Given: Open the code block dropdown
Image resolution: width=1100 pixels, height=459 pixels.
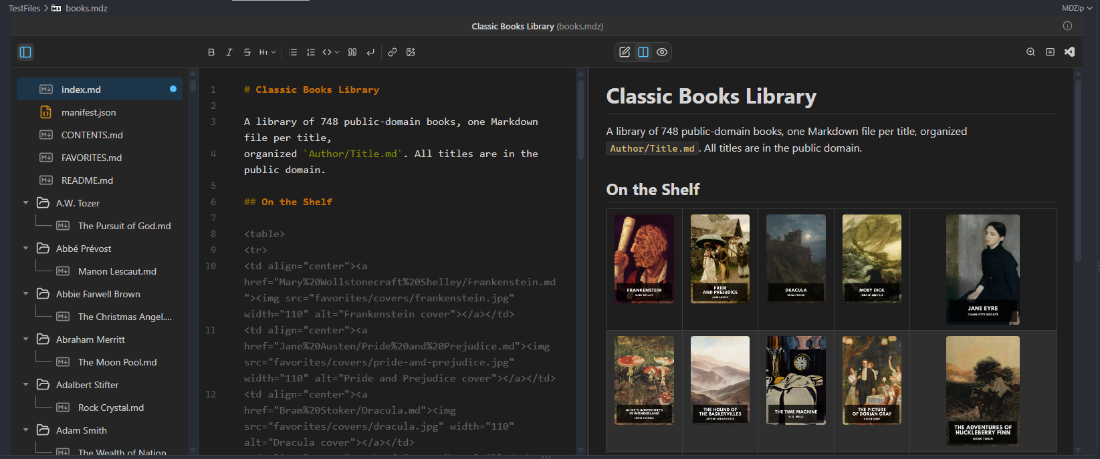Looking at the screenshot, I should (x=331, y=52).
